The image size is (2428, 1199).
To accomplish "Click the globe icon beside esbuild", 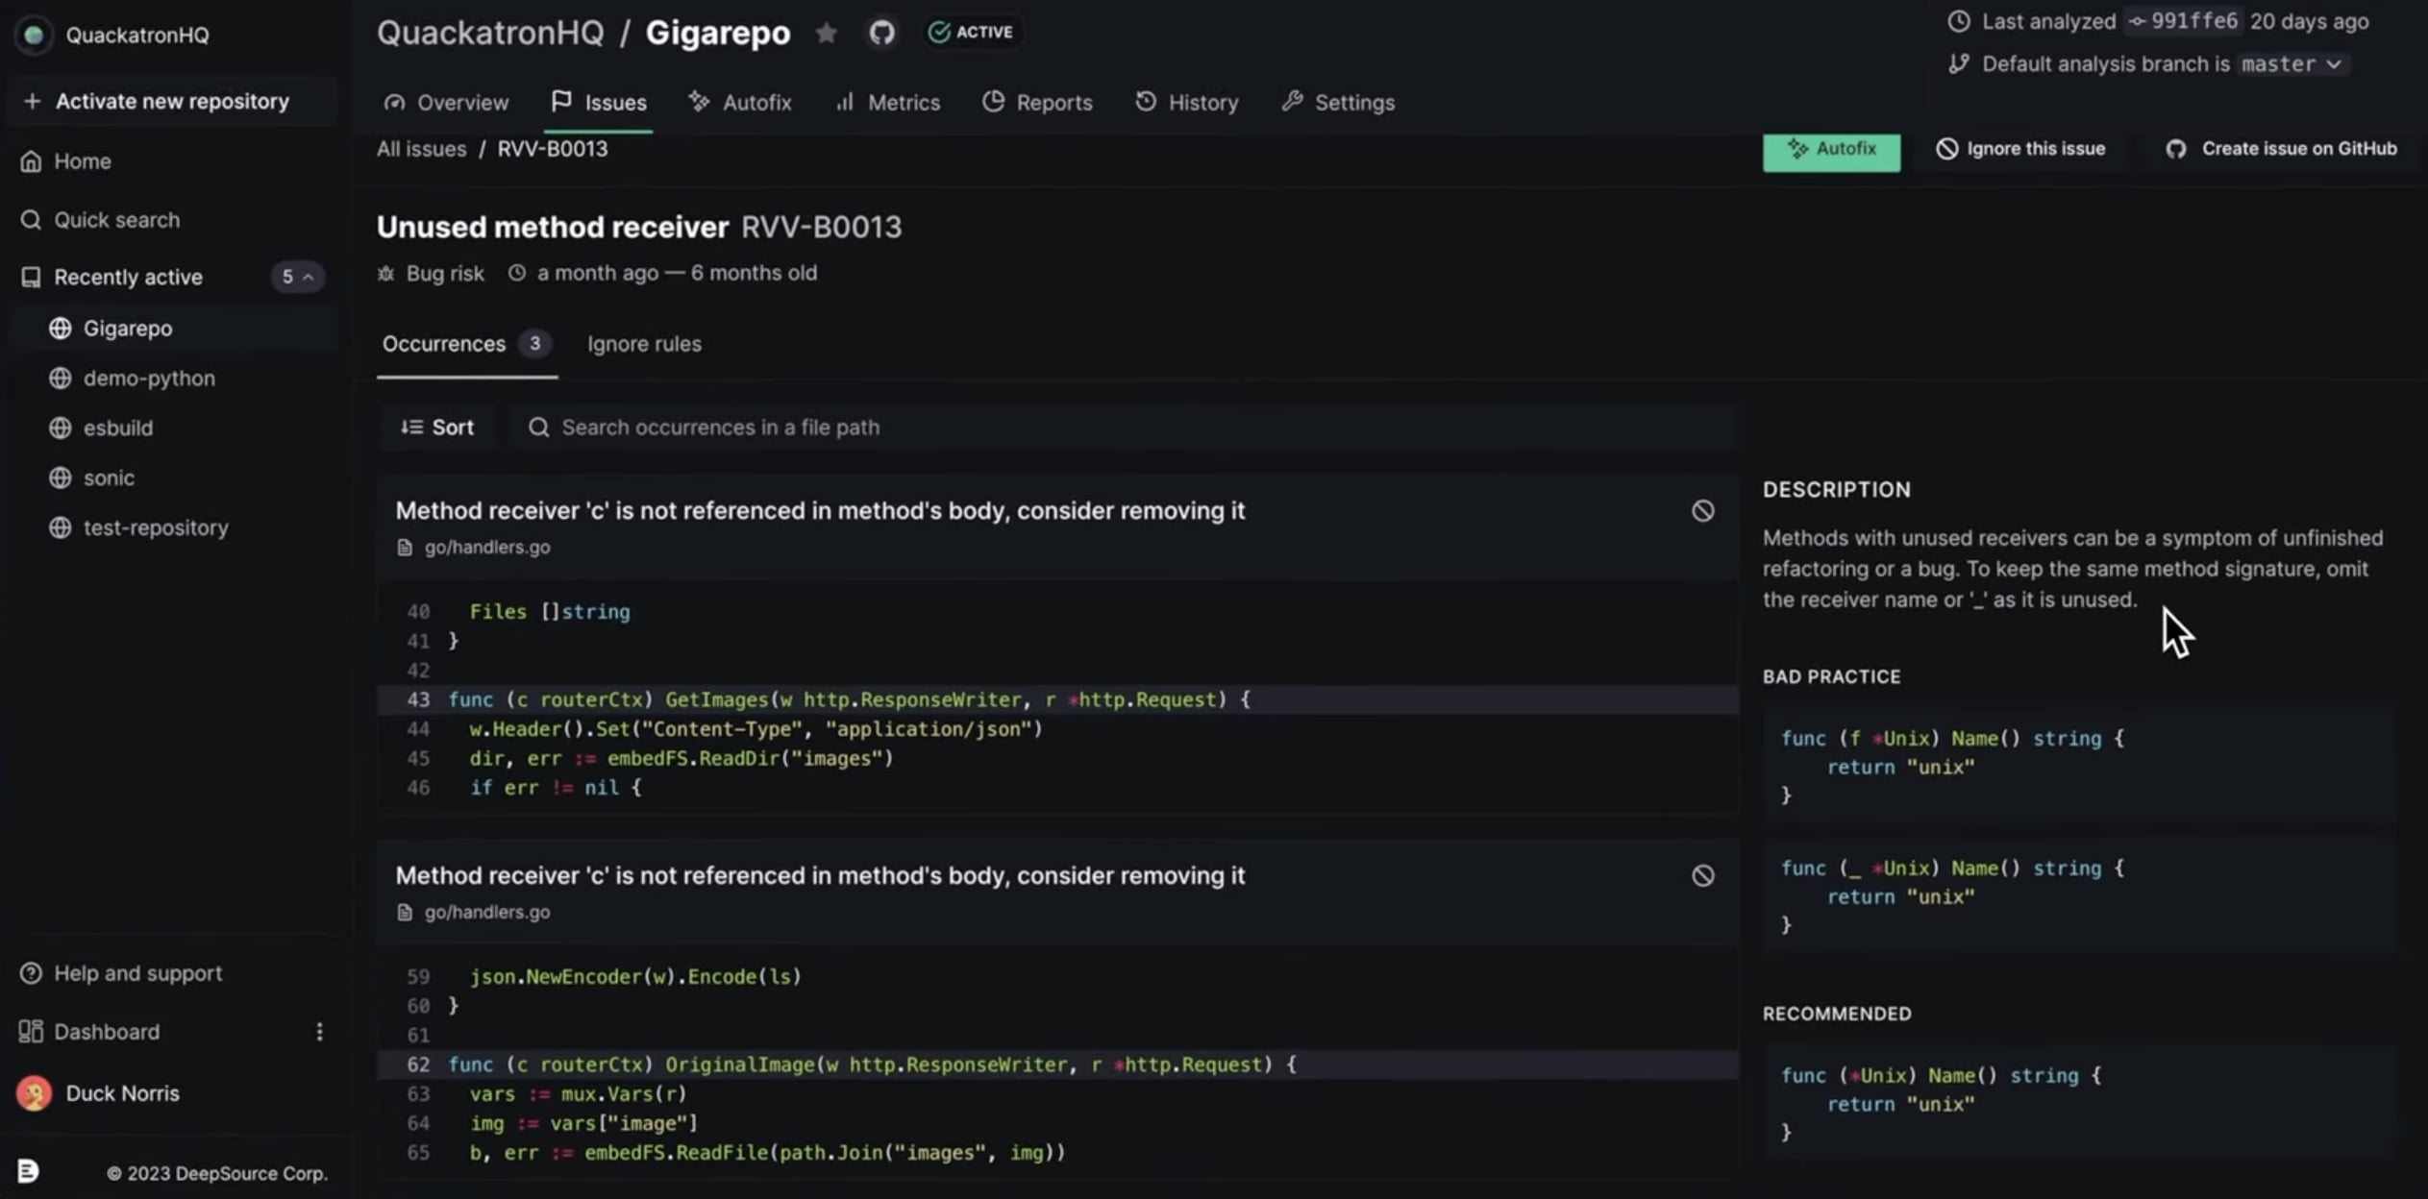I will point(61,428).
